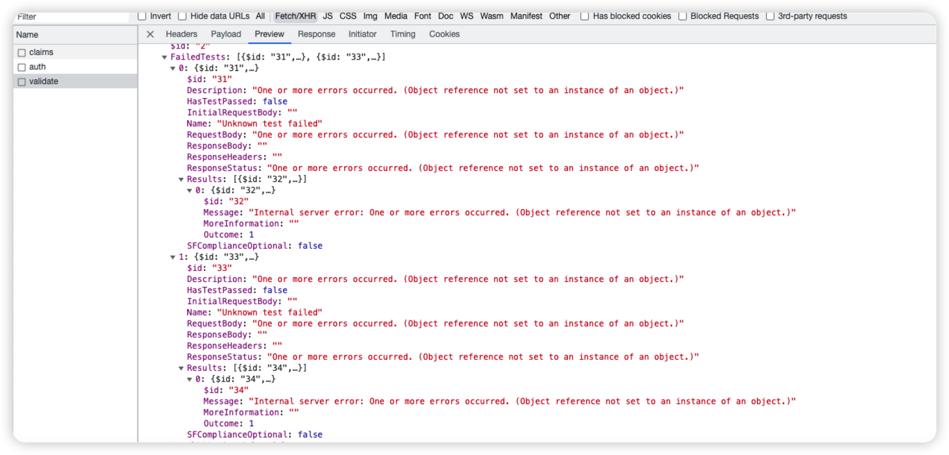Filter requests to Img type
The width and height of the screenshot is (949, 455).
369,16
